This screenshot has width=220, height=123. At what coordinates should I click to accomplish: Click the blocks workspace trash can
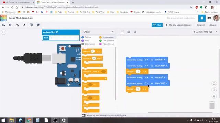pos(212,105)
